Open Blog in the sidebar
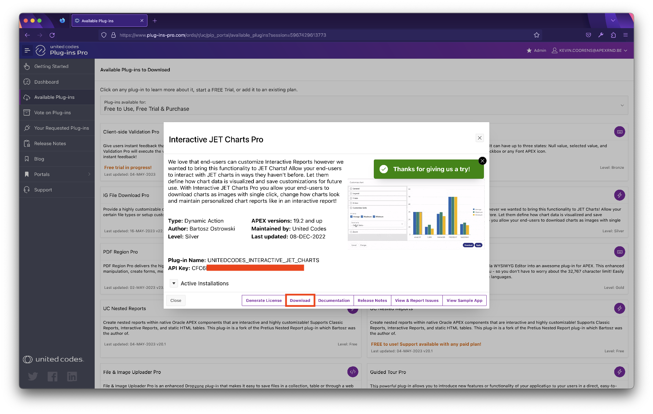This screenshot has height=414, width=653. pyautogui.click(x=57, y=159)
